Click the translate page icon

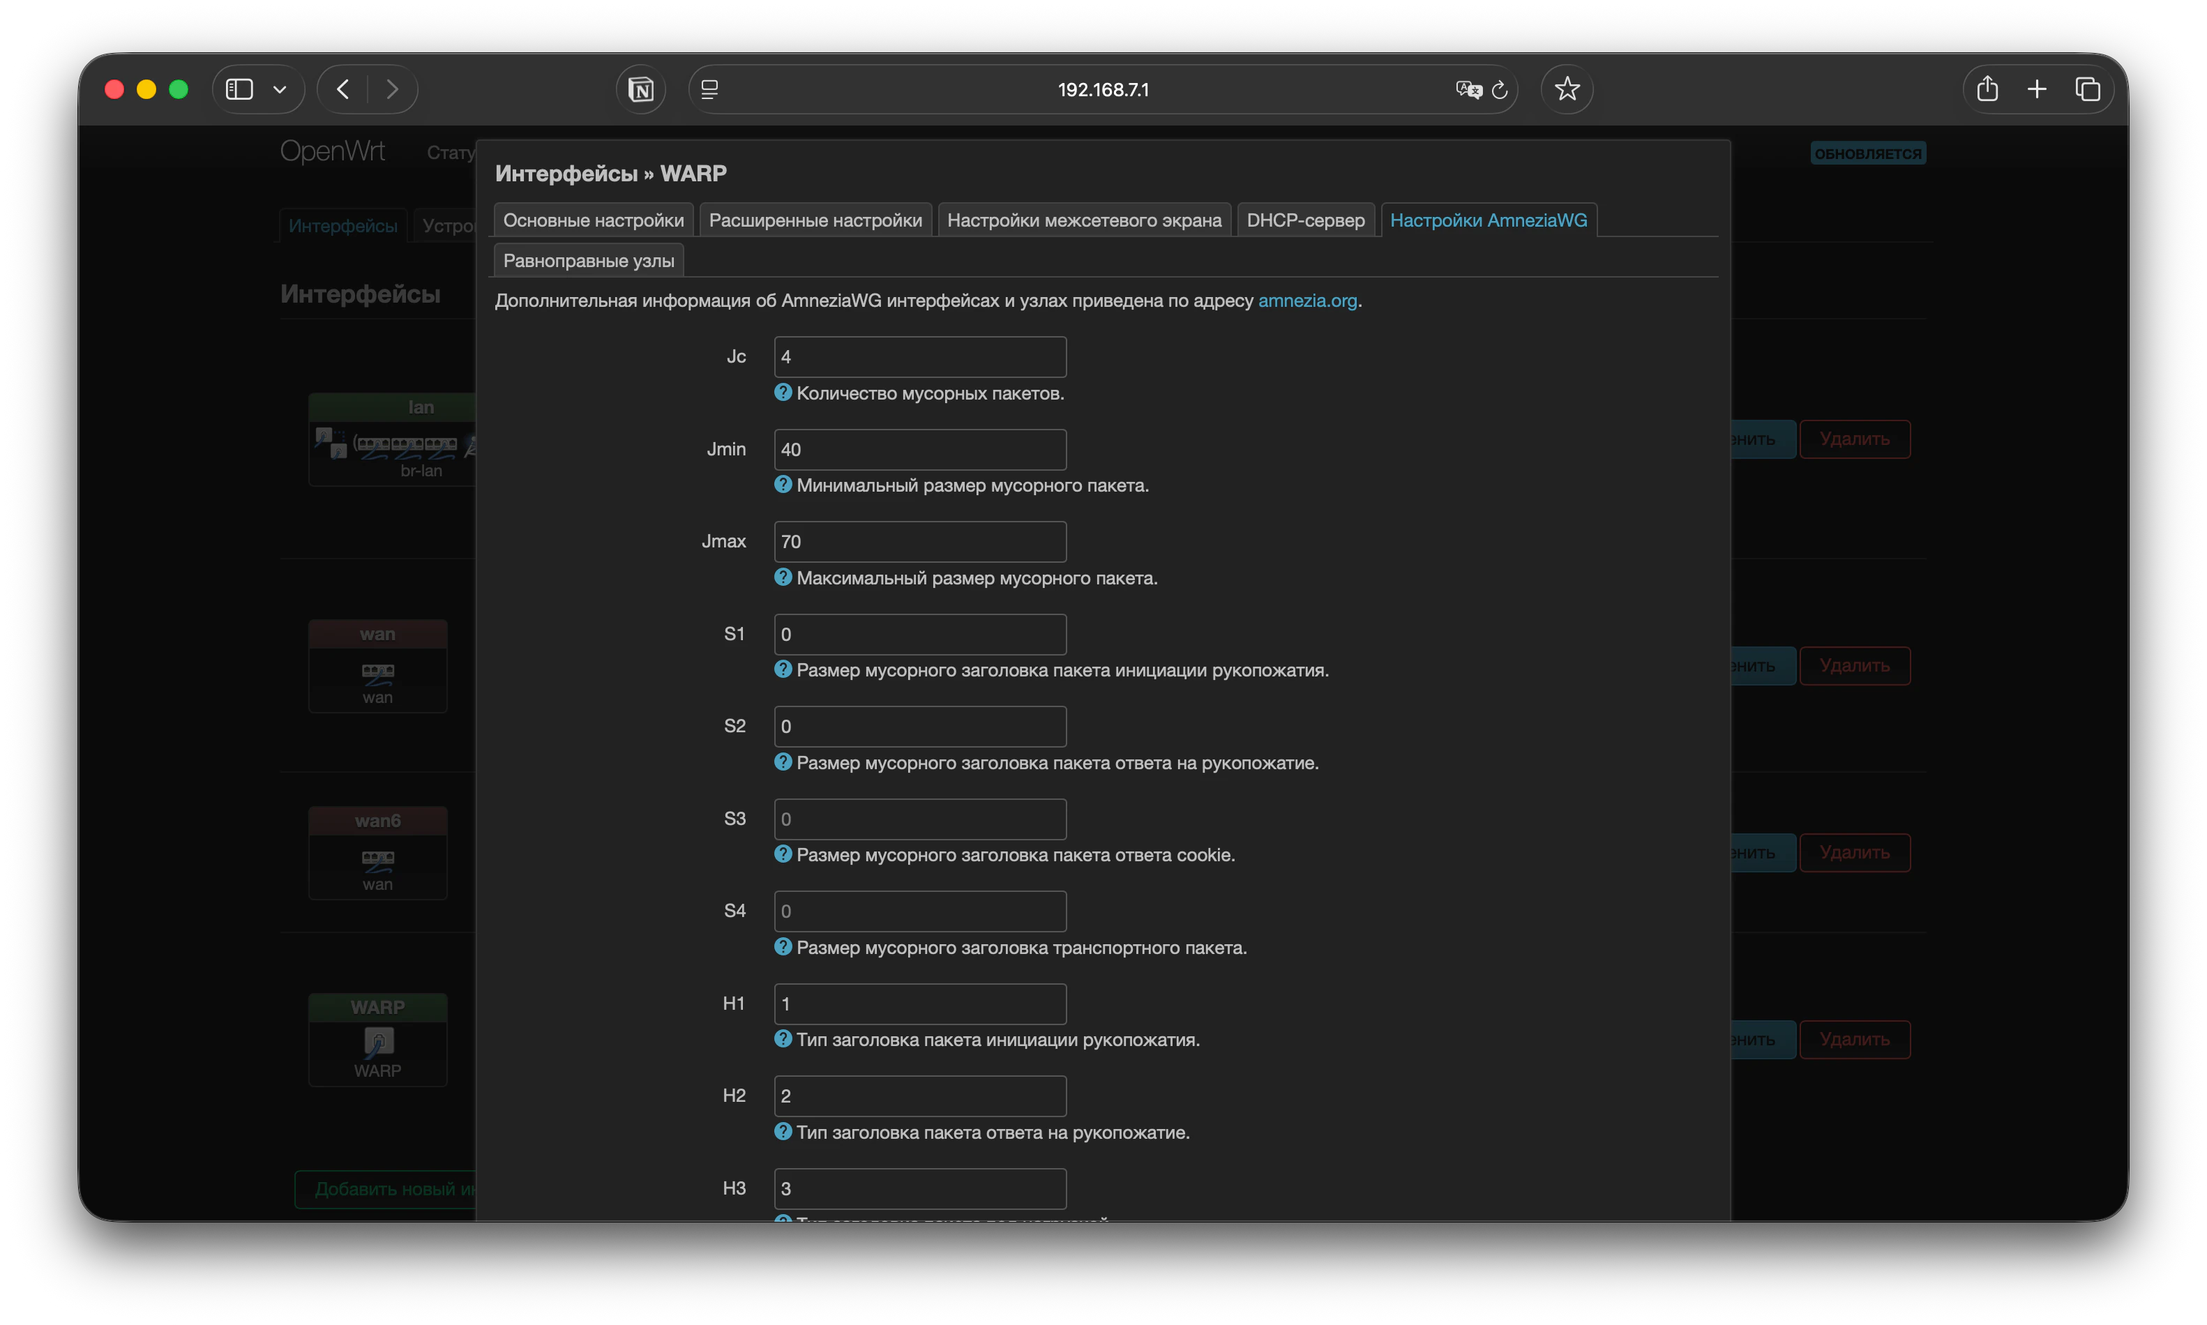coord(1468,89)
